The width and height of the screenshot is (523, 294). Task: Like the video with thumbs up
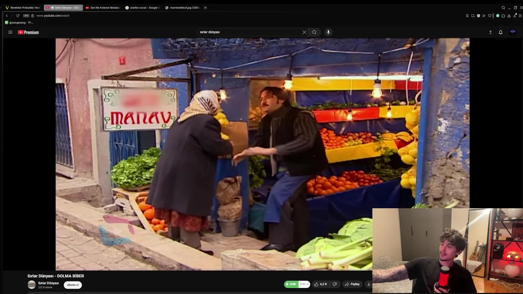320,284
